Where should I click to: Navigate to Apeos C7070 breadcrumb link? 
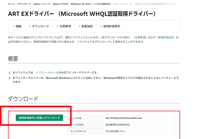(62, 3)
